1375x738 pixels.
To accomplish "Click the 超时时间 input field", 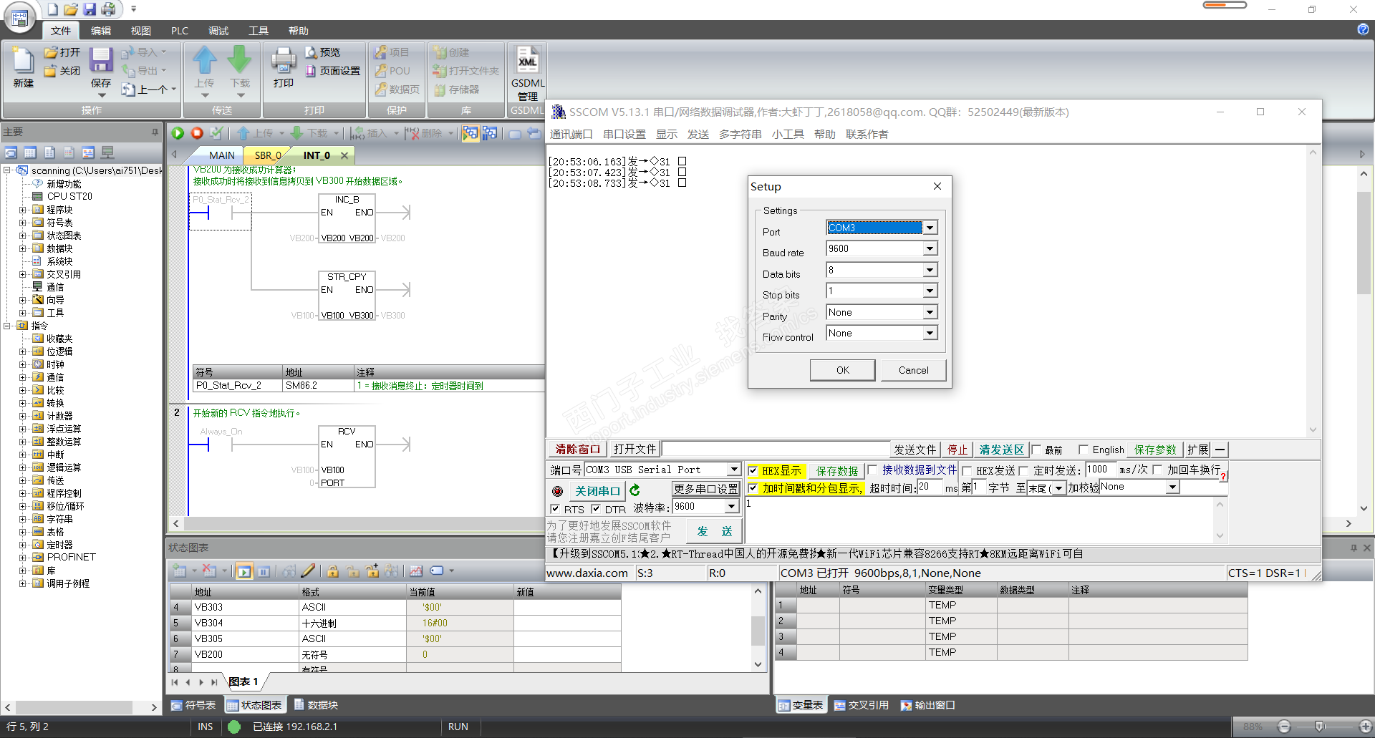I will (930, 487).
